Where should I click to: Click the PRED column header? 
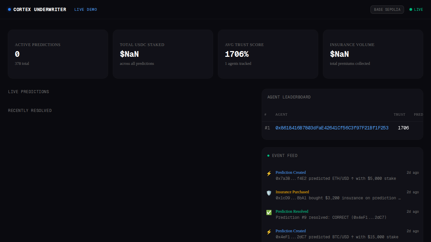(x=419, y=115)
